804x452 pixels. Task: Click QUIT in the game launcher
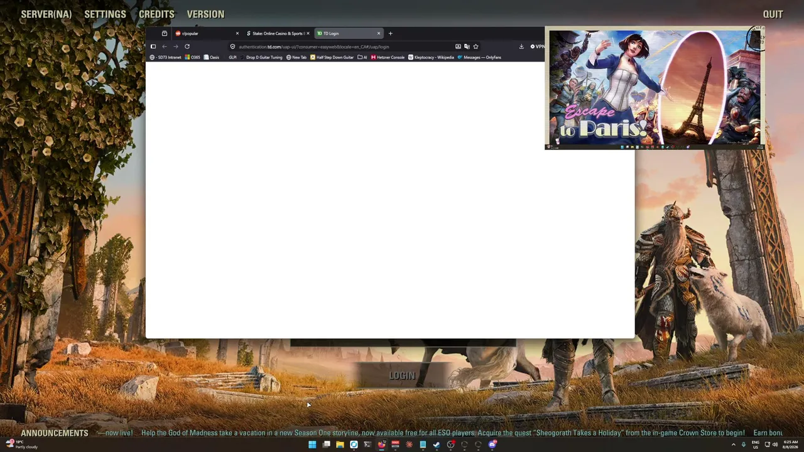coord(773,14)
